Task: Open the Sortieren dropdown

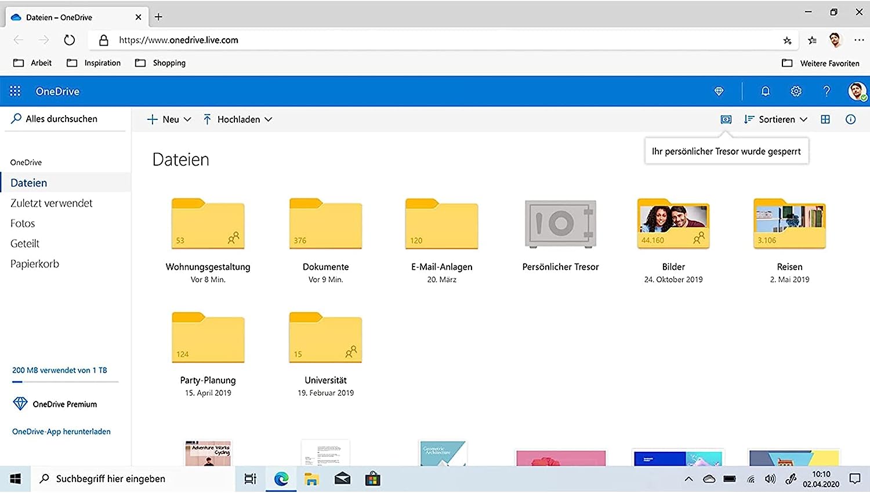Action: (x=775, y=119)
